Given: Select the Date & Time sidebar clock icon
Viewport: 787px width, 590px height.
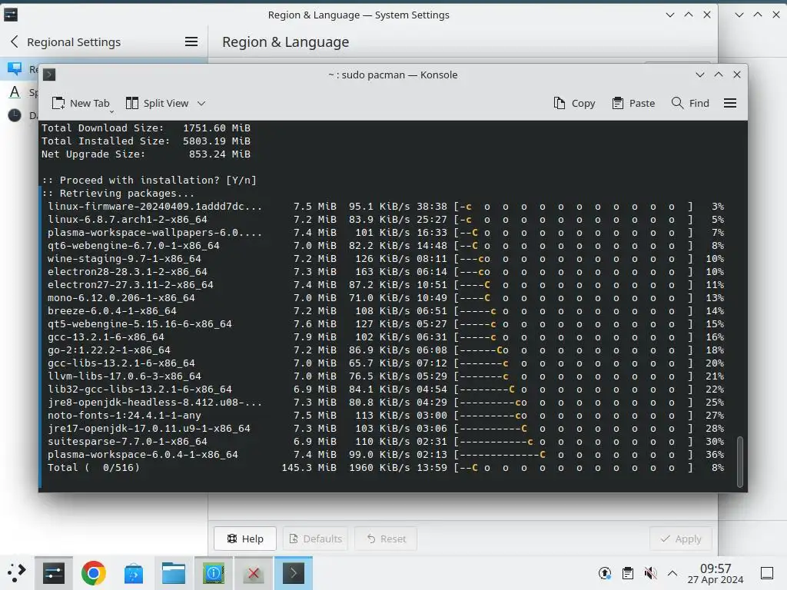Looking at the screenshot, I should [x=15, y=115].
